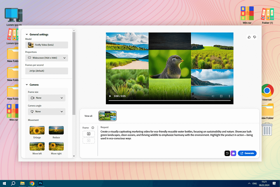280x187 pixels.
Task: Open taskbar clock and date
Action: (264, 183)
